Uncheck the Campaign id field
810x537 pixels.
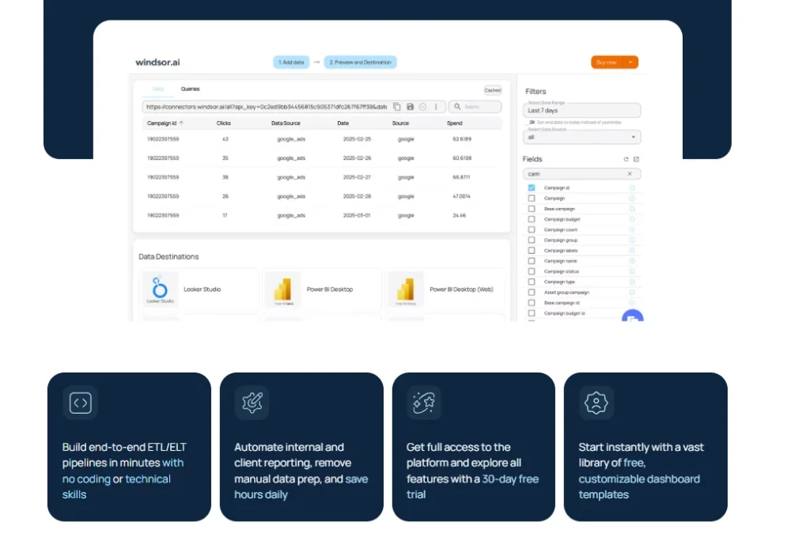(531, 187)
